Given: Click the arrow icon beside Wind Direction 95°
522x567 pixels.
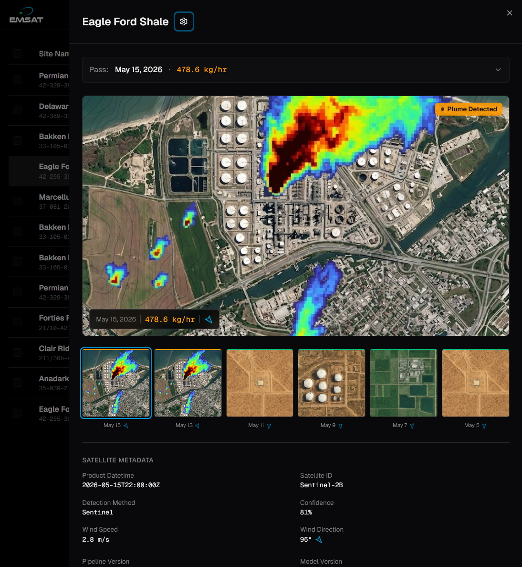Looking at the screenshot, I should pyautogui.click(x=319, y=539).
